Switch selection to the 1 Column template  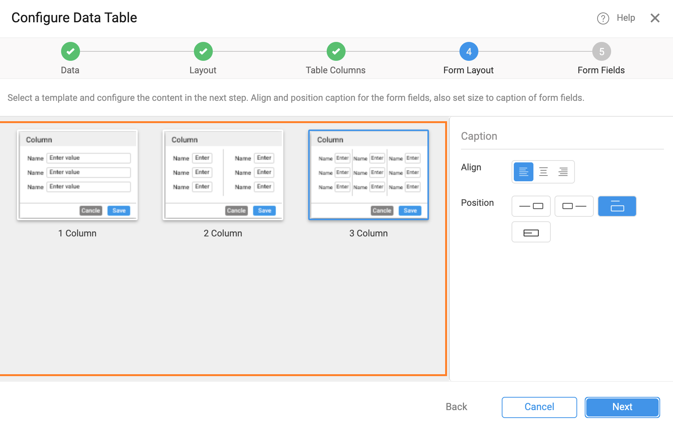click(x=77, y=175)
